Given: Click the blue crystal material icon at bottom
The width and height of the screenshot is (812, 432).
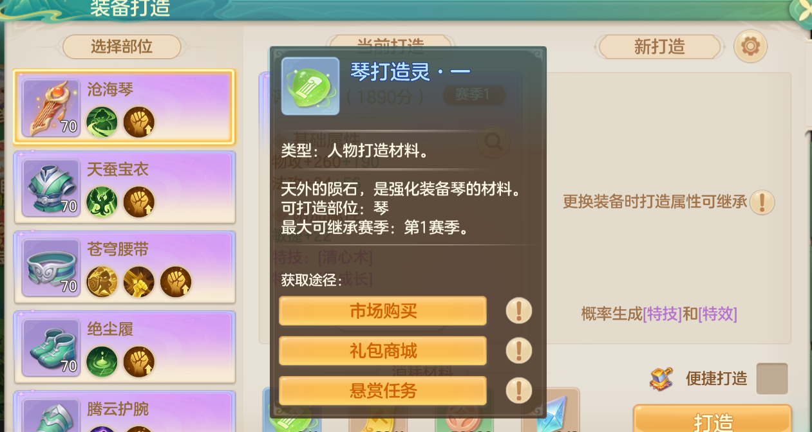Looking at the screenshot, I should click(x=551, y=411).
